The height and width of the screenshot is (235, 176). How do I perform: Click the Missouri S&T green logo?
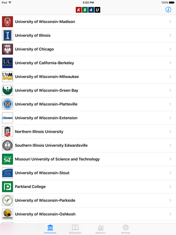coord(7,159)
